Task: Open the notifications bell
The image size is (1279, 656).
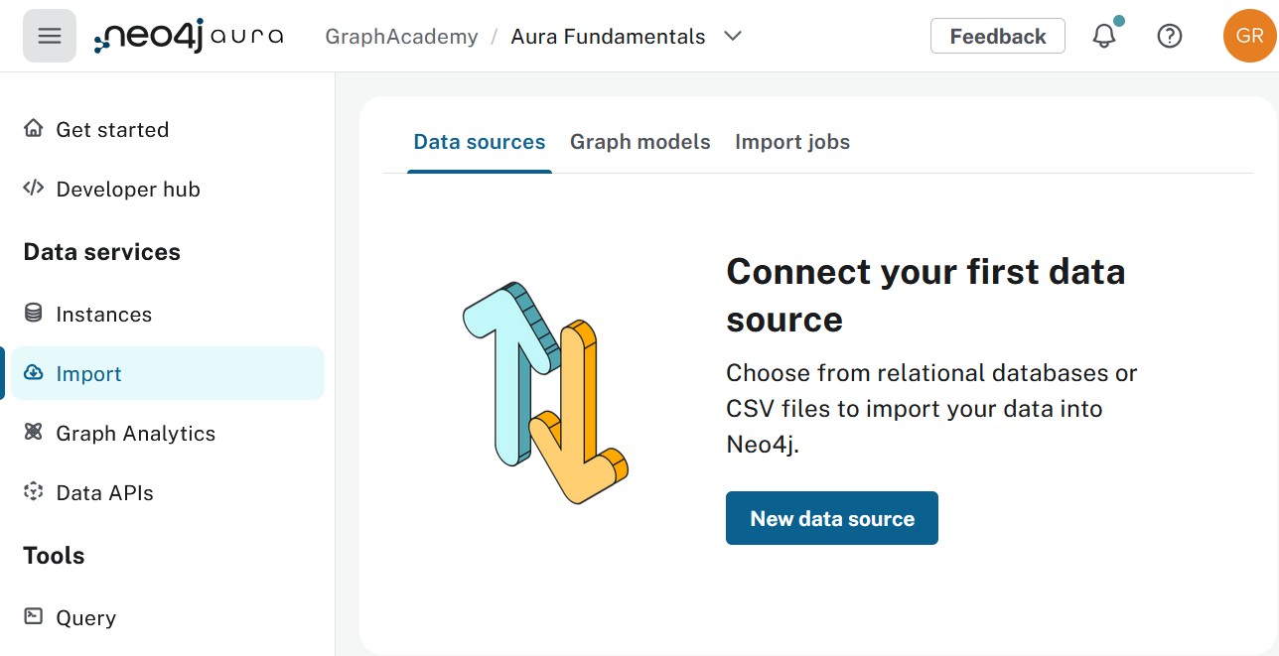Action: pos(1104,36)
